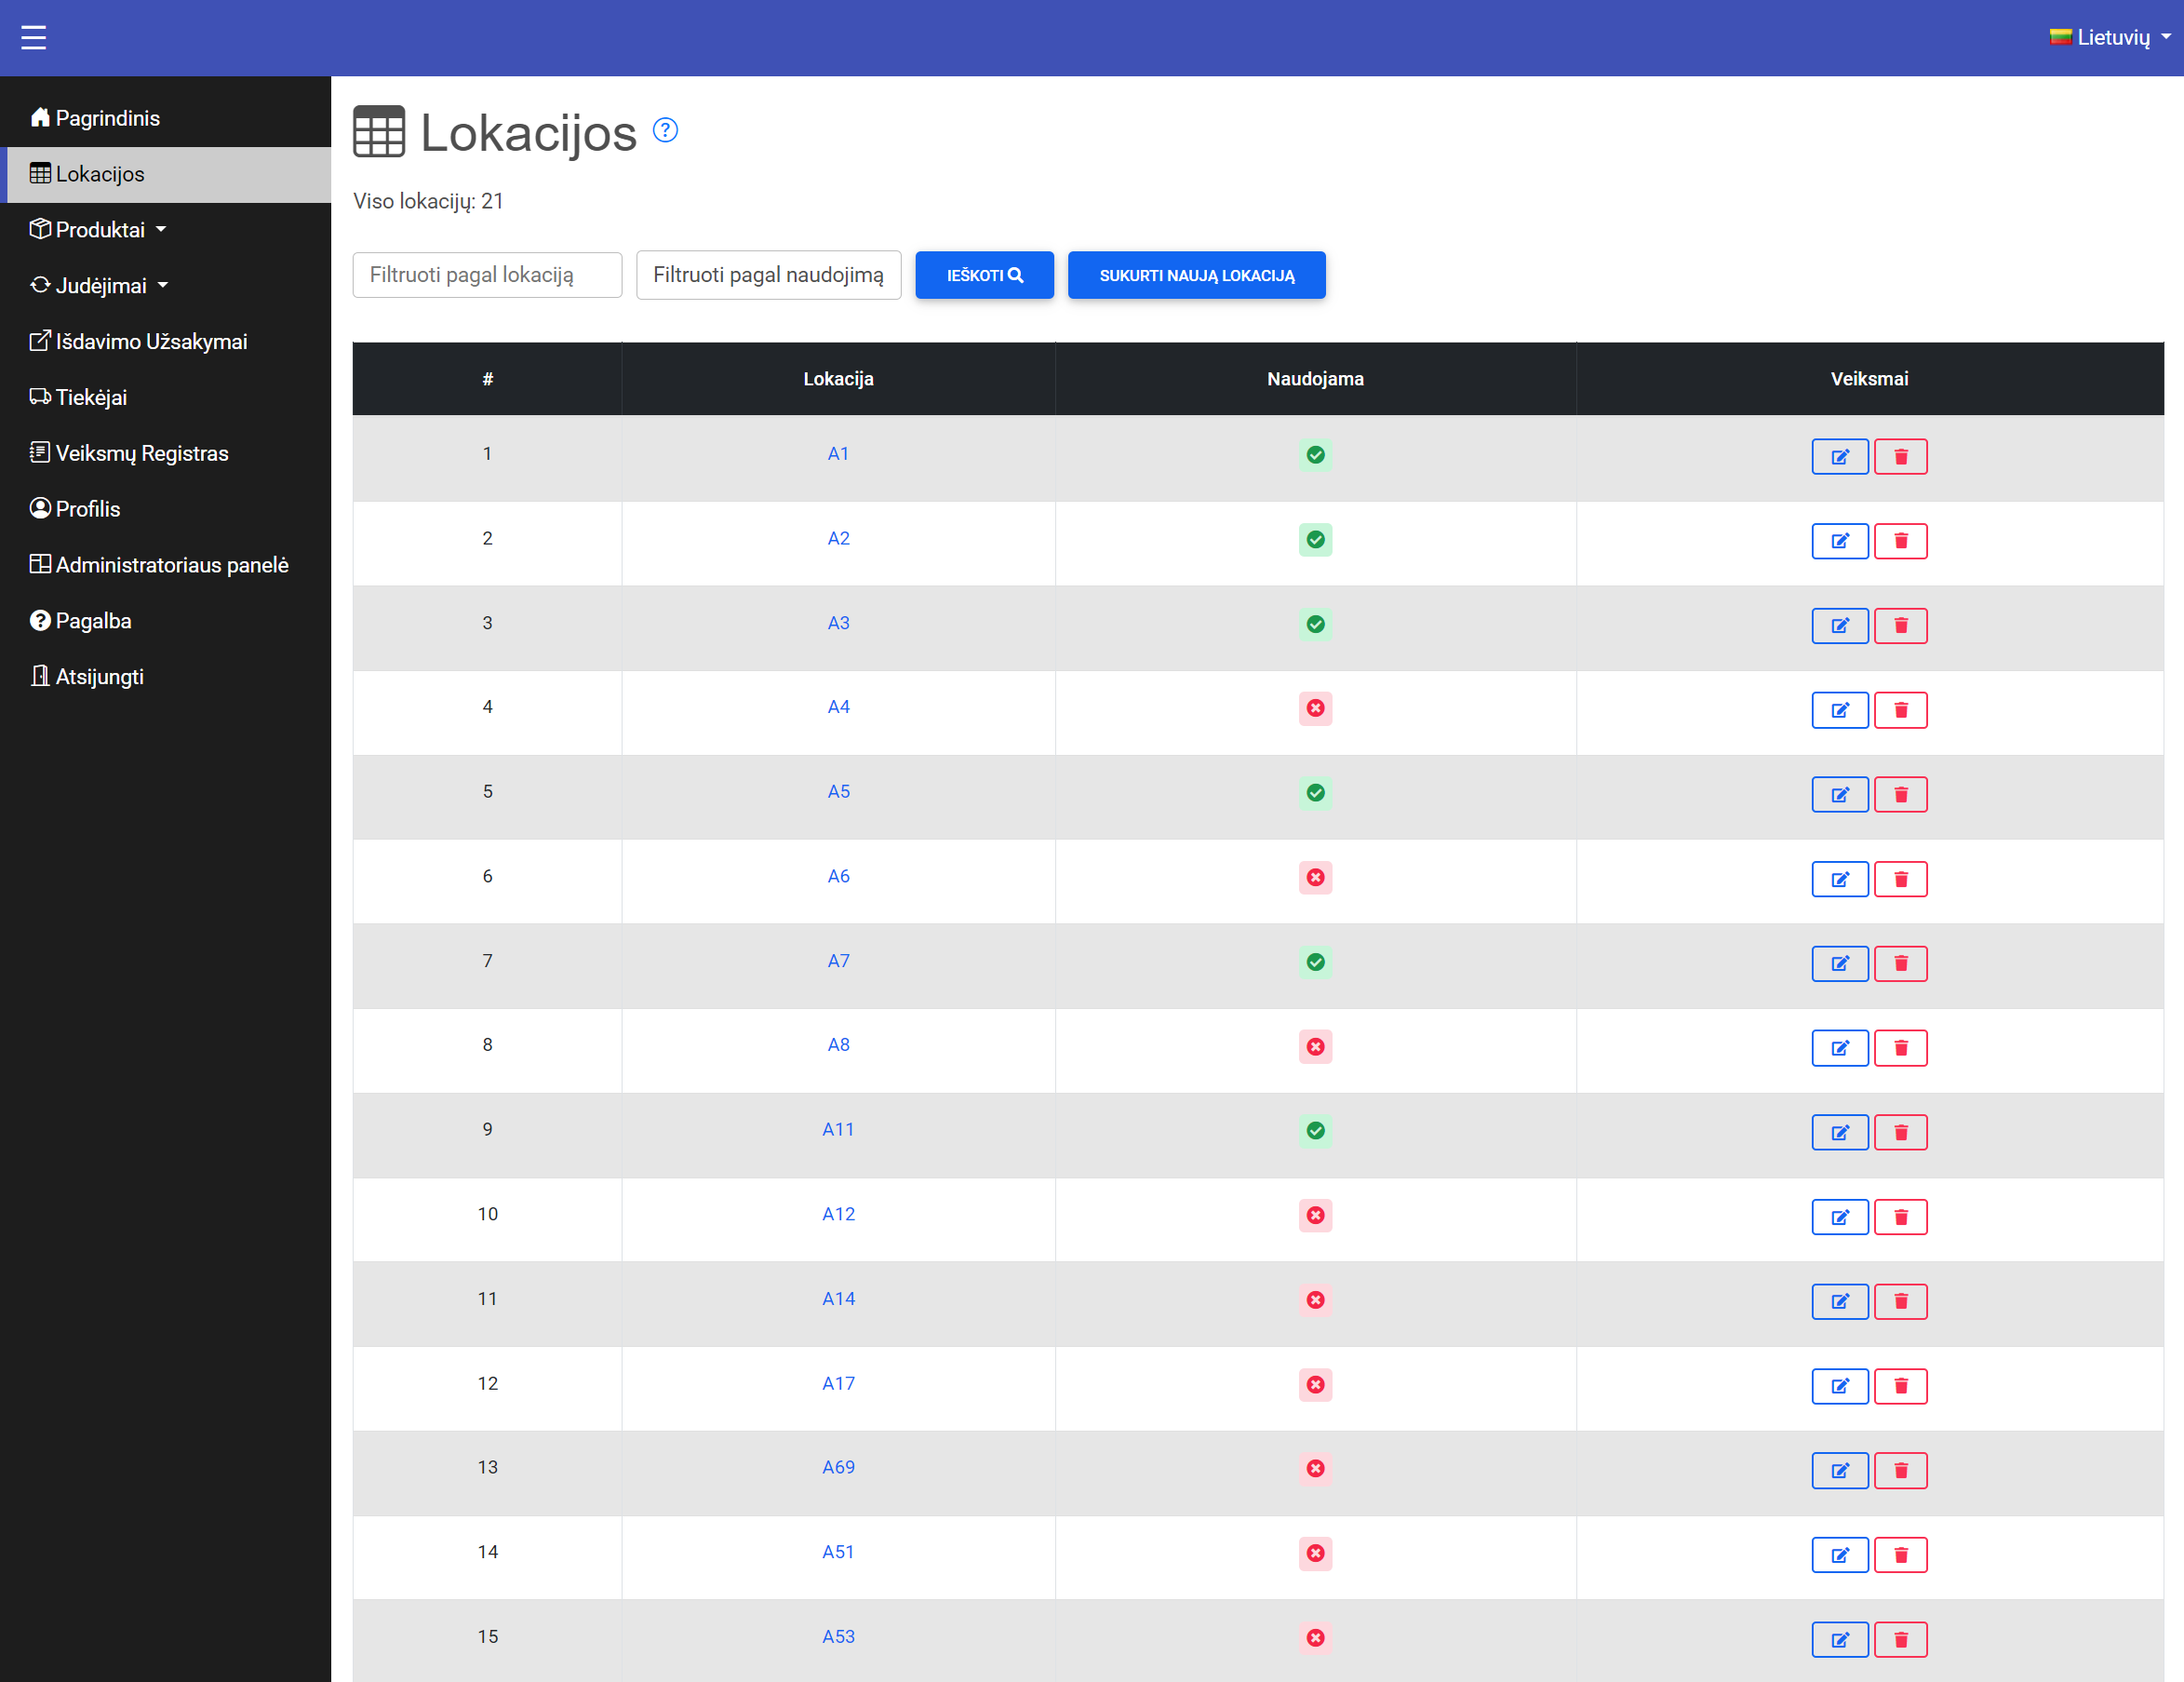Open the Filtruoti pagal naudojimą filter box
2184x1682 pixels.
[x=768, y=275]
